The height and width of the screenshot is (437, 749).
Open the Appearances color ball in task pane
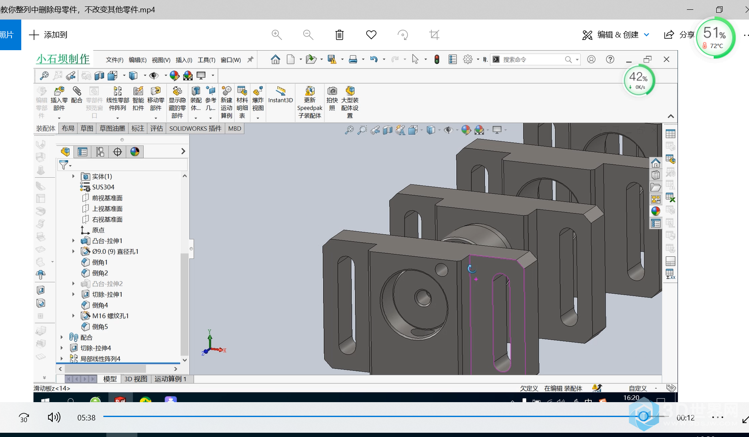click(655, 211)
